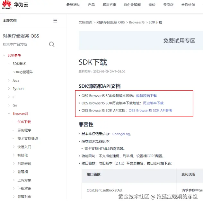The height and width of the screenshot is (205, 203).
Task: Click the 接口函数 table header
Action: coord(93,174)
